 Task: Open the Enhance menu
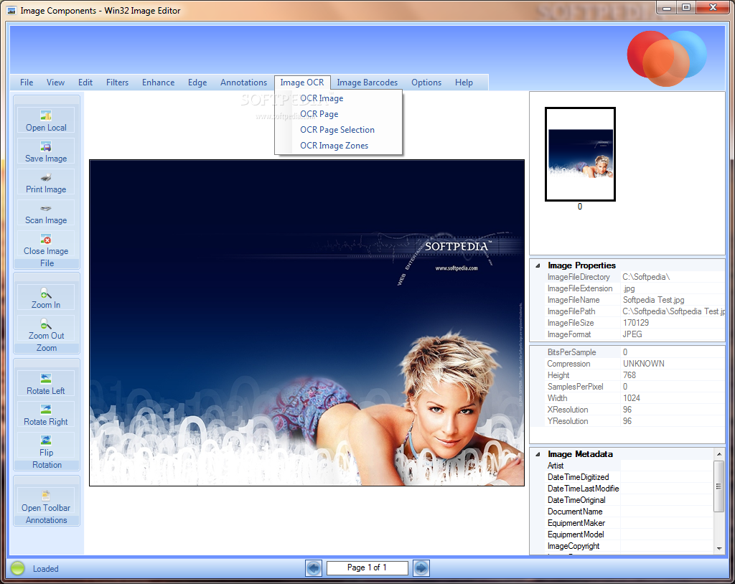pyautogui.click(x=159, y=83)
